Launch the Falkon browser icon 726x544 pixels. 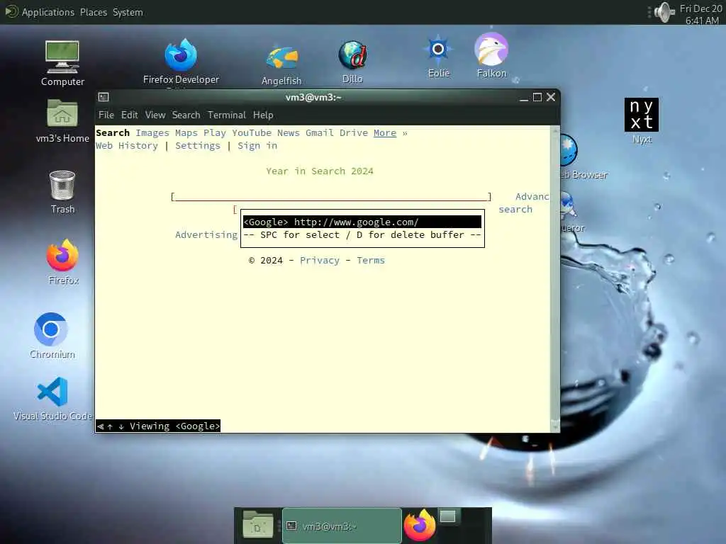pos(492,55)
